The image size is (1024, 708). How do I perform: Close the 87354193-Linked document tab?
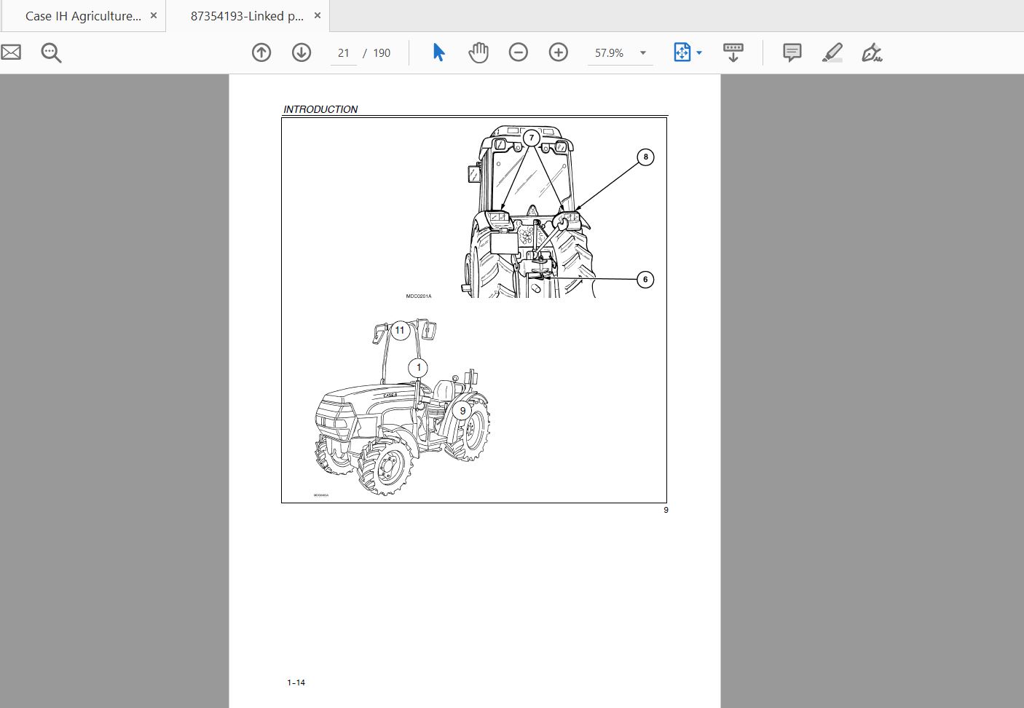point(317,15)
